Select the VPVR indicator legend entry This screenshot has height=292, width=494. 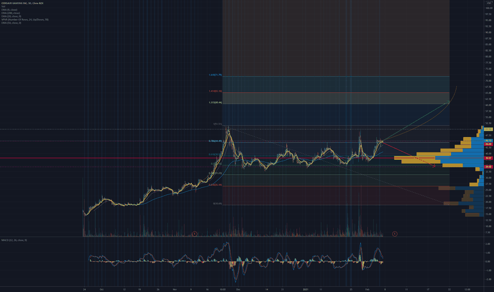click(x=25, y=20)
